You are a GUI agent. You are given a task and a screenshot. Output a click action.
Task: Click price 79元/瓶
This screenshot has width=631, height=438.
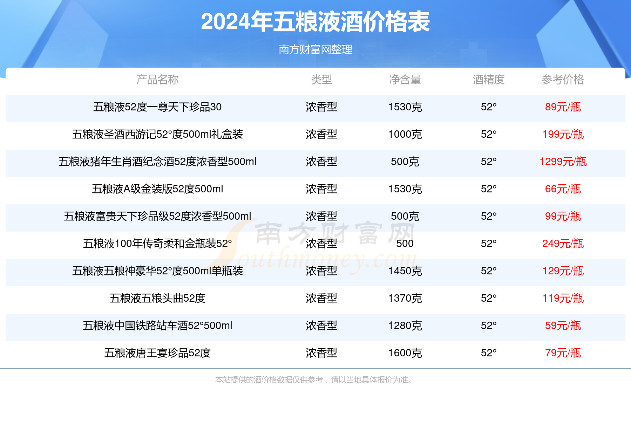pyautogui.click(x=563, y=353)
